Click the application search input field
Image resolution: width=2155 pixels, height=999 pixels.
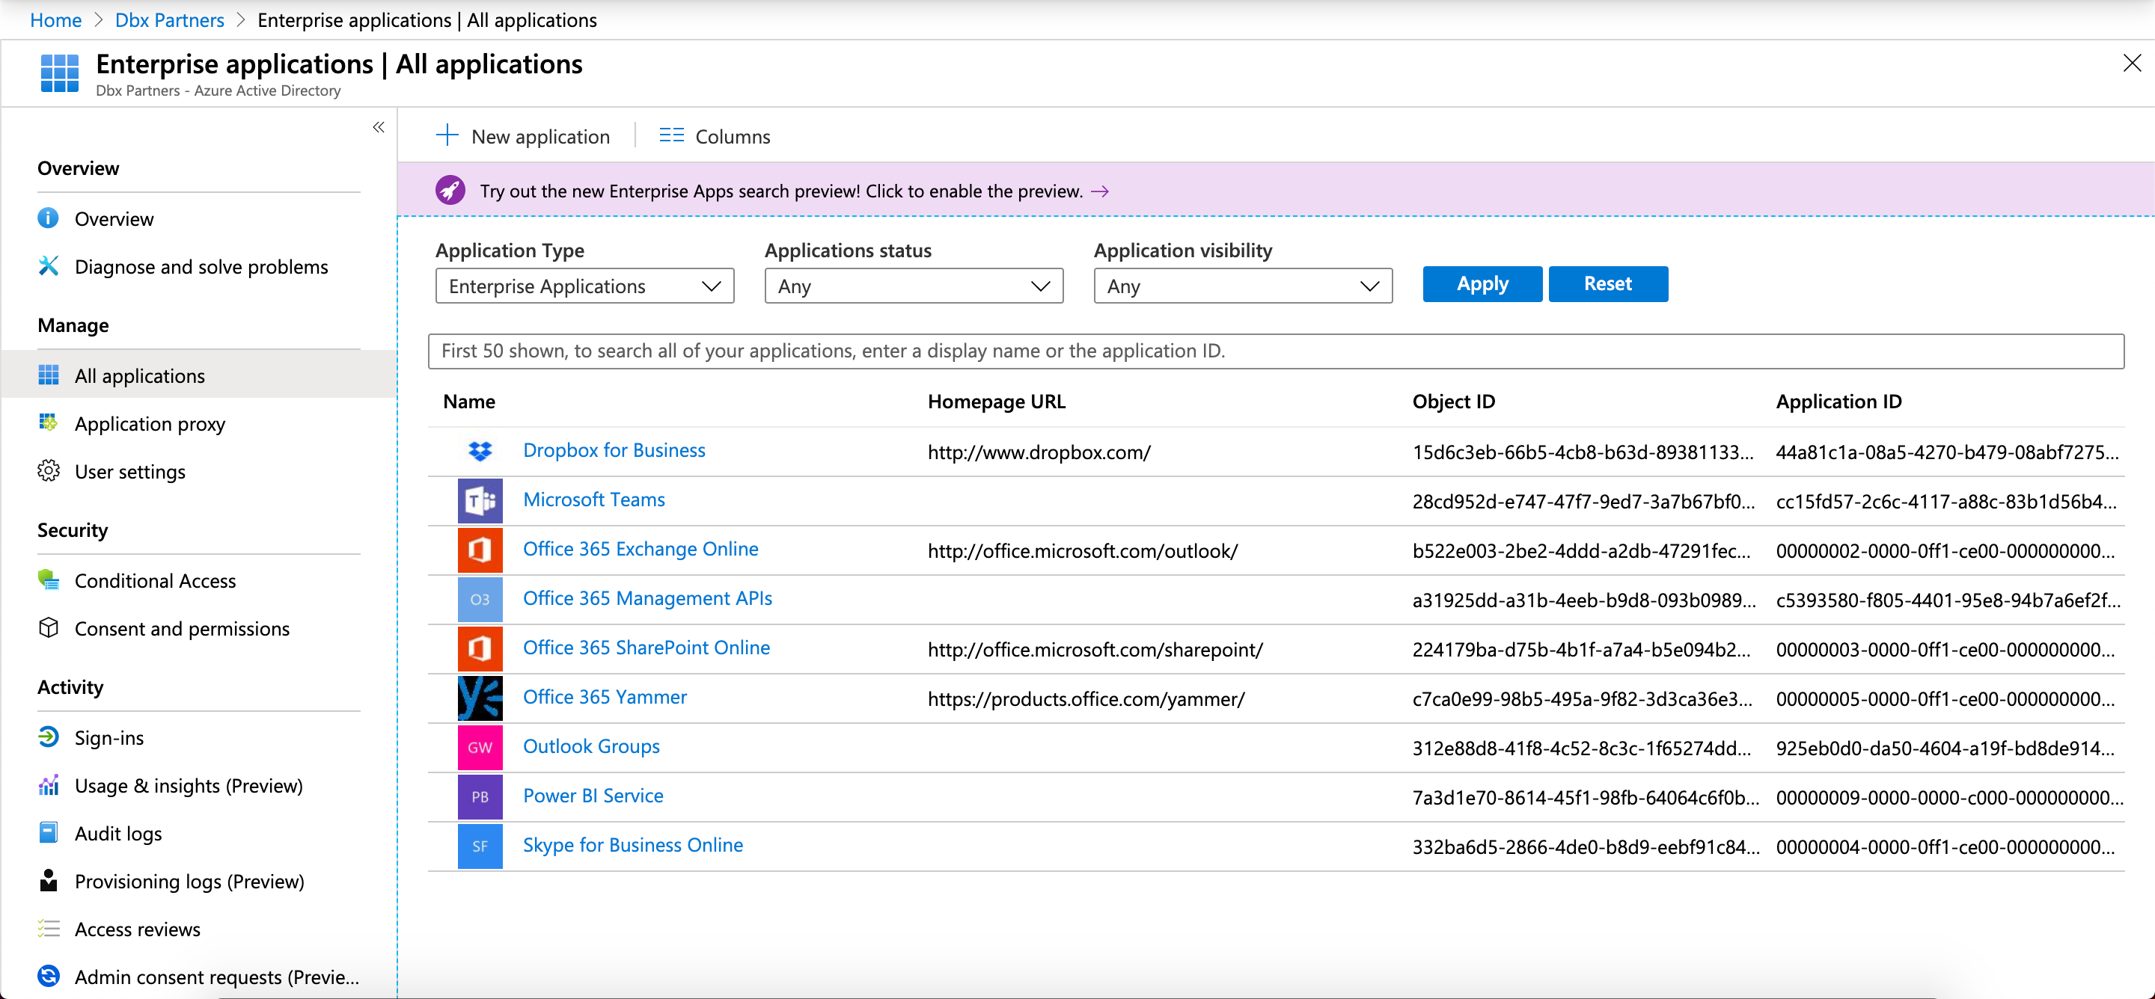pos(1275,351)
